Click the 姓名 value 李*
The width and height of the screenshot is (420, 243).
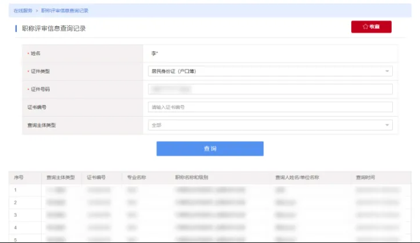[154, 53]
